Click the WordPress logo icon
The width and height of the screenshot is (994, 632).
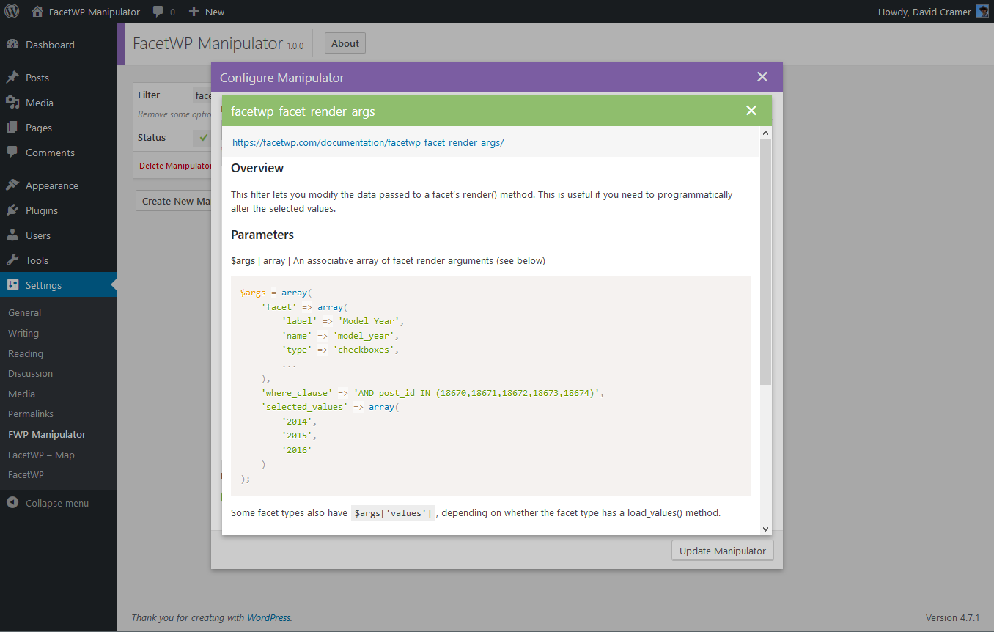click(12, 12)
